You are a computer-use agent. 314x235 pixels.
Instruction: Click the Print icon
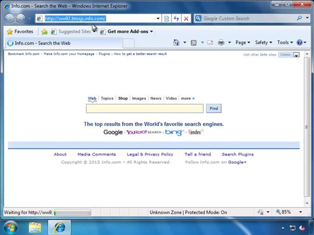pos(221,42)
